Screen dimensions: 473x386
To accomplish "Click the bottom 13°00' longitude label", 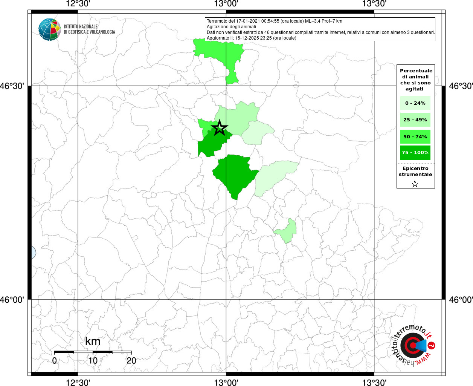I will pyautogui.click(x=226, y=383).
